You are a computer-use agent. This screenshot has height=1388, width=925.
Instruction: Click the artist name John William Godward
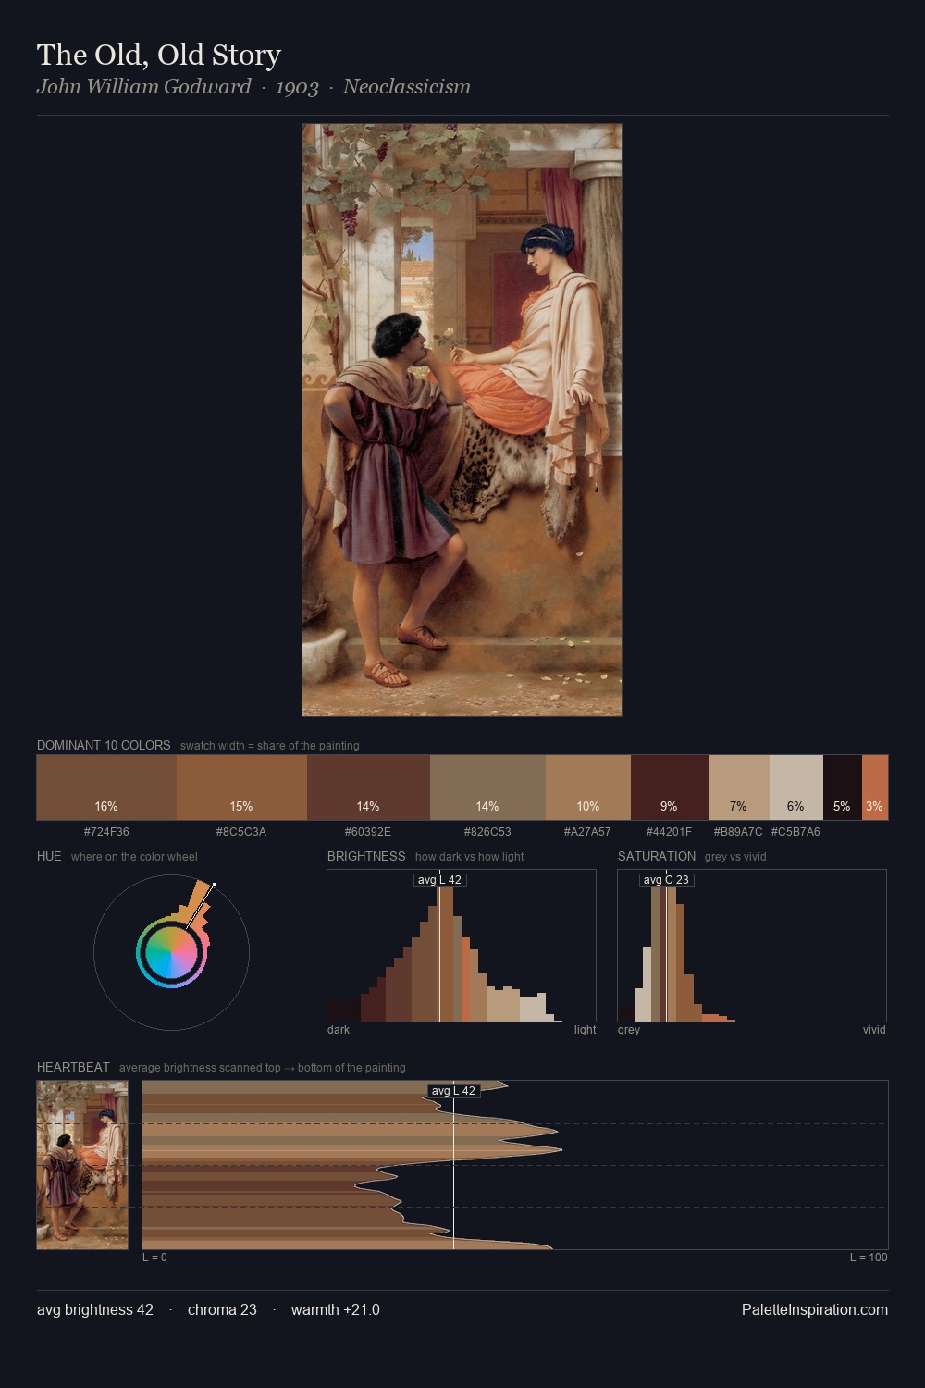(144, 87)
